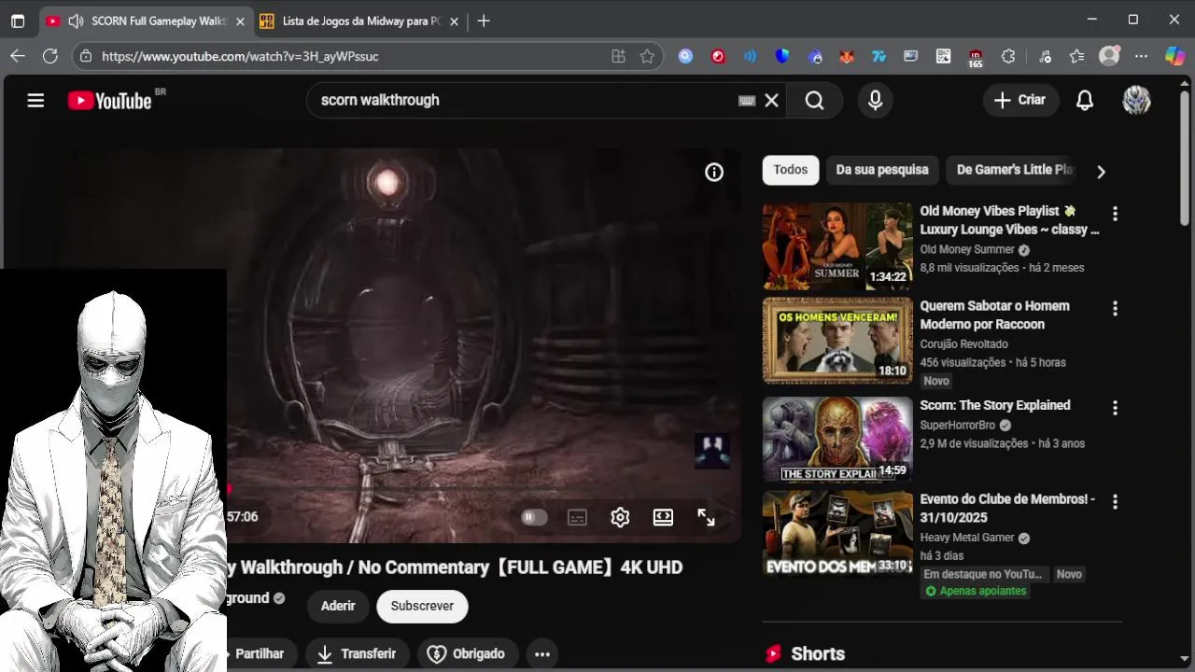This screenshot has height=672, width=1195.
Task: Click video progress bar scrubber
Action: point(228,488)
